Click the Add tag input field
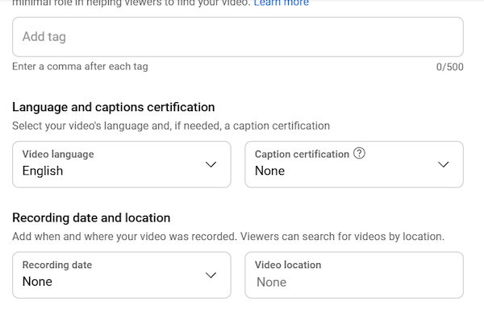Image resolution: width=484 pixels, height=314 pixels. click(x=238, y=37)
